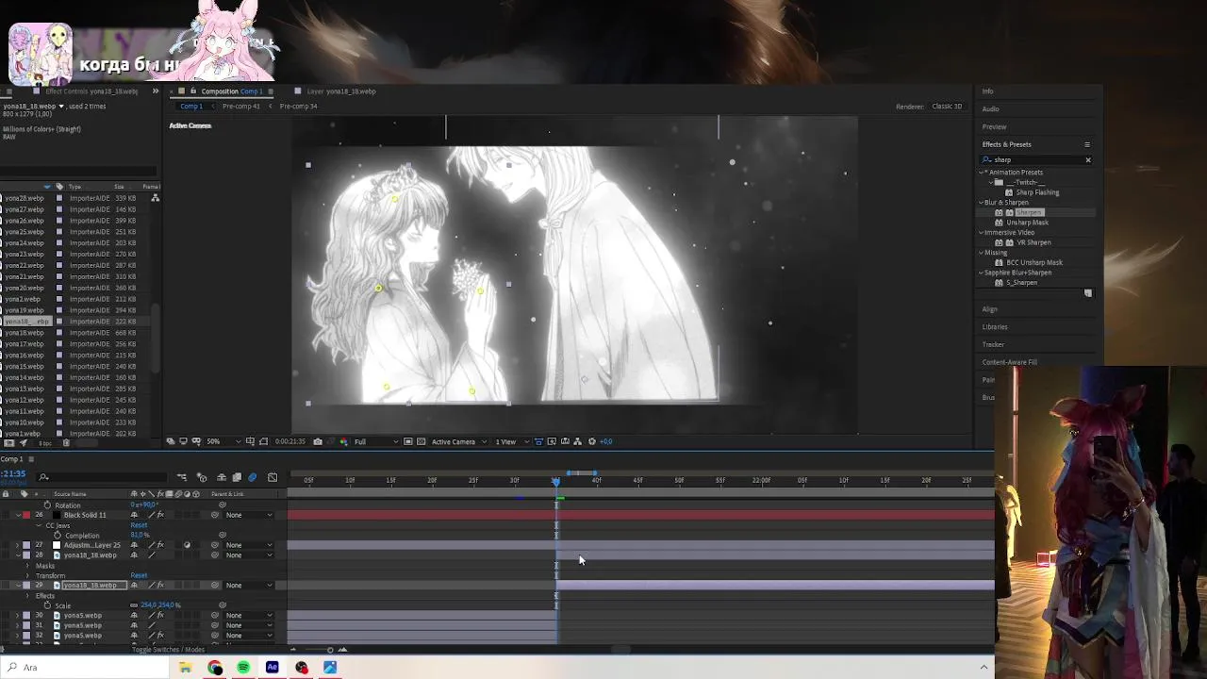Toggle mask and shape path visibility
1207x679 pixels.
click(263, 441)
